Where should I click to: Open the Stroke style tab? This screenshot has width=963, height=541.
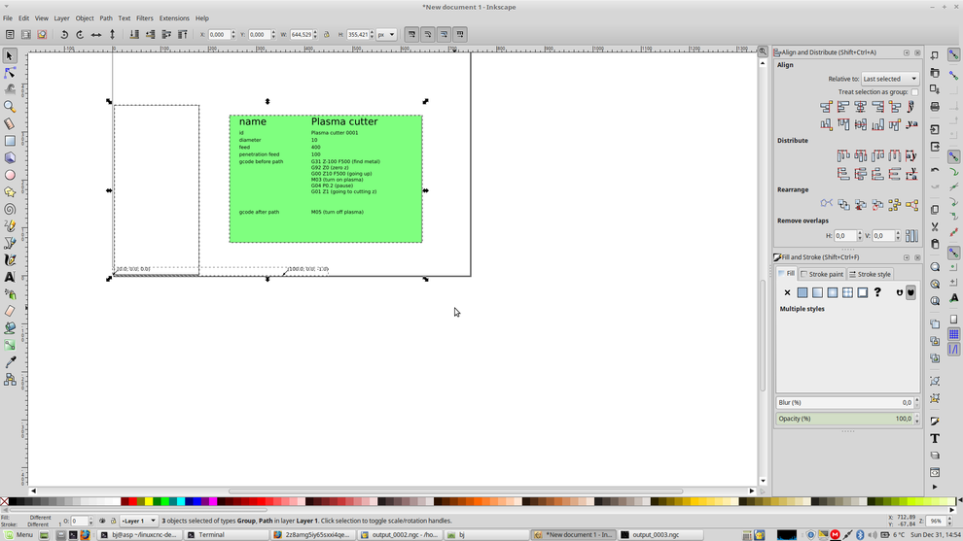tap(870, 274)
